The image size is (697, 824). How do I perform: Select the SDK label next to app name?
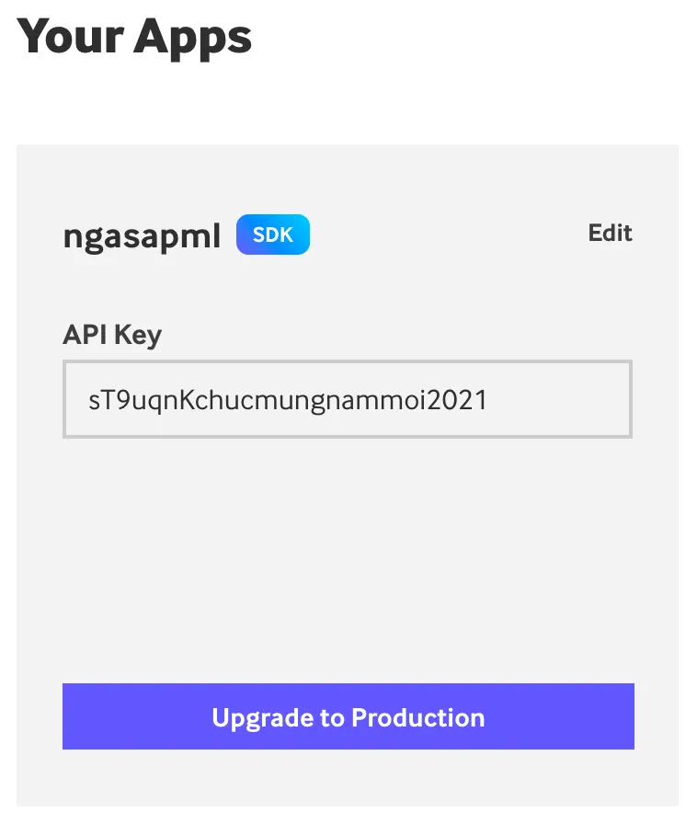click(x=272, y=234)
